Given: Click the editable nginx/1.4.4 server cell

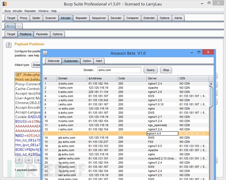Looking at the screenshot, I should (x=162, y=133).
